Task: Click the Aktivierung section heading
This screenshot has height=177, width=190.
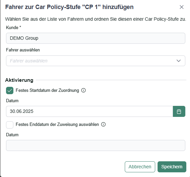Action: coord(19,80)
